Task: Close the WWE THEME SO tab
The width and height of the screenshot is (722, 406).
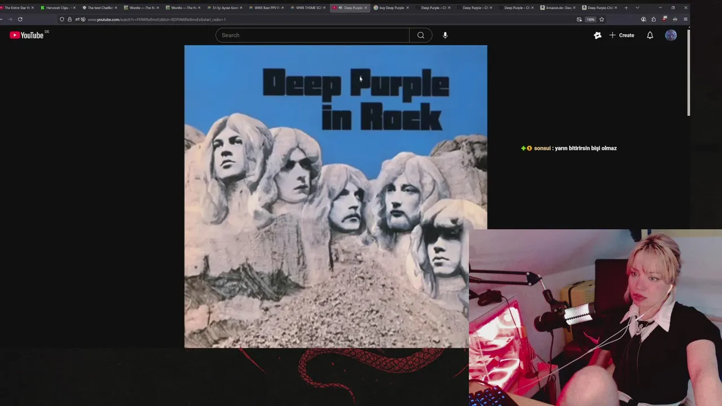Action: click(x=324, y=8)
